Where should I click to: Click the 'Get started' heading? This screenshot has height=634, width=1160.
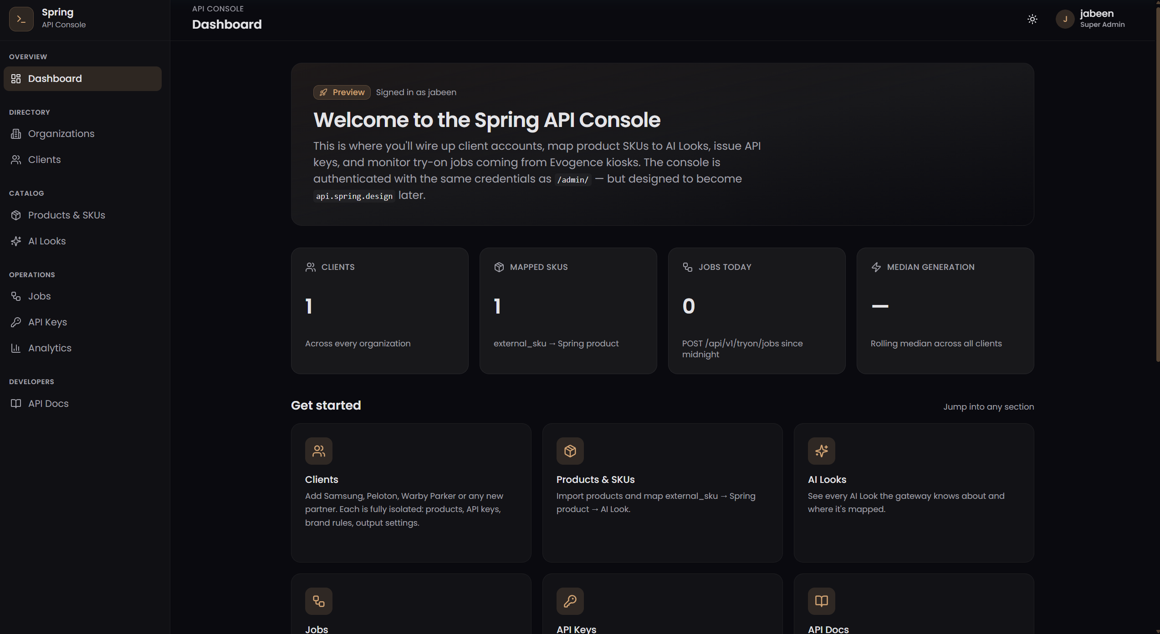326,405
